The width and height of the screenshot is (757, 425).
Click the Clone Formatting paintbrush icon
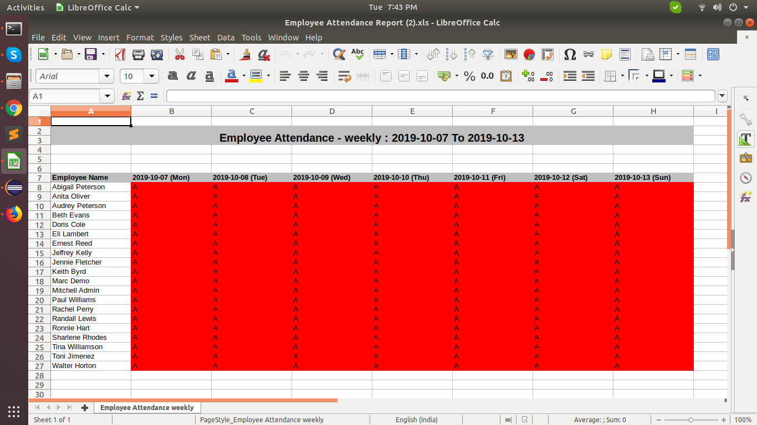point(245,54)
